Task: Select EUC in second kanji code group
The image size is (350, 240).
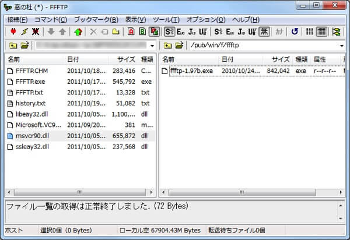Action: (230, 31)
